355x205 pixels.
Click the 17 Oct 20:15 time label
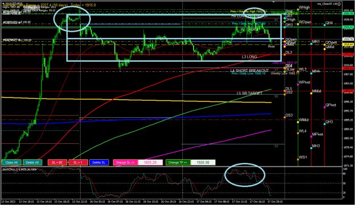click(x=275, y=202)
